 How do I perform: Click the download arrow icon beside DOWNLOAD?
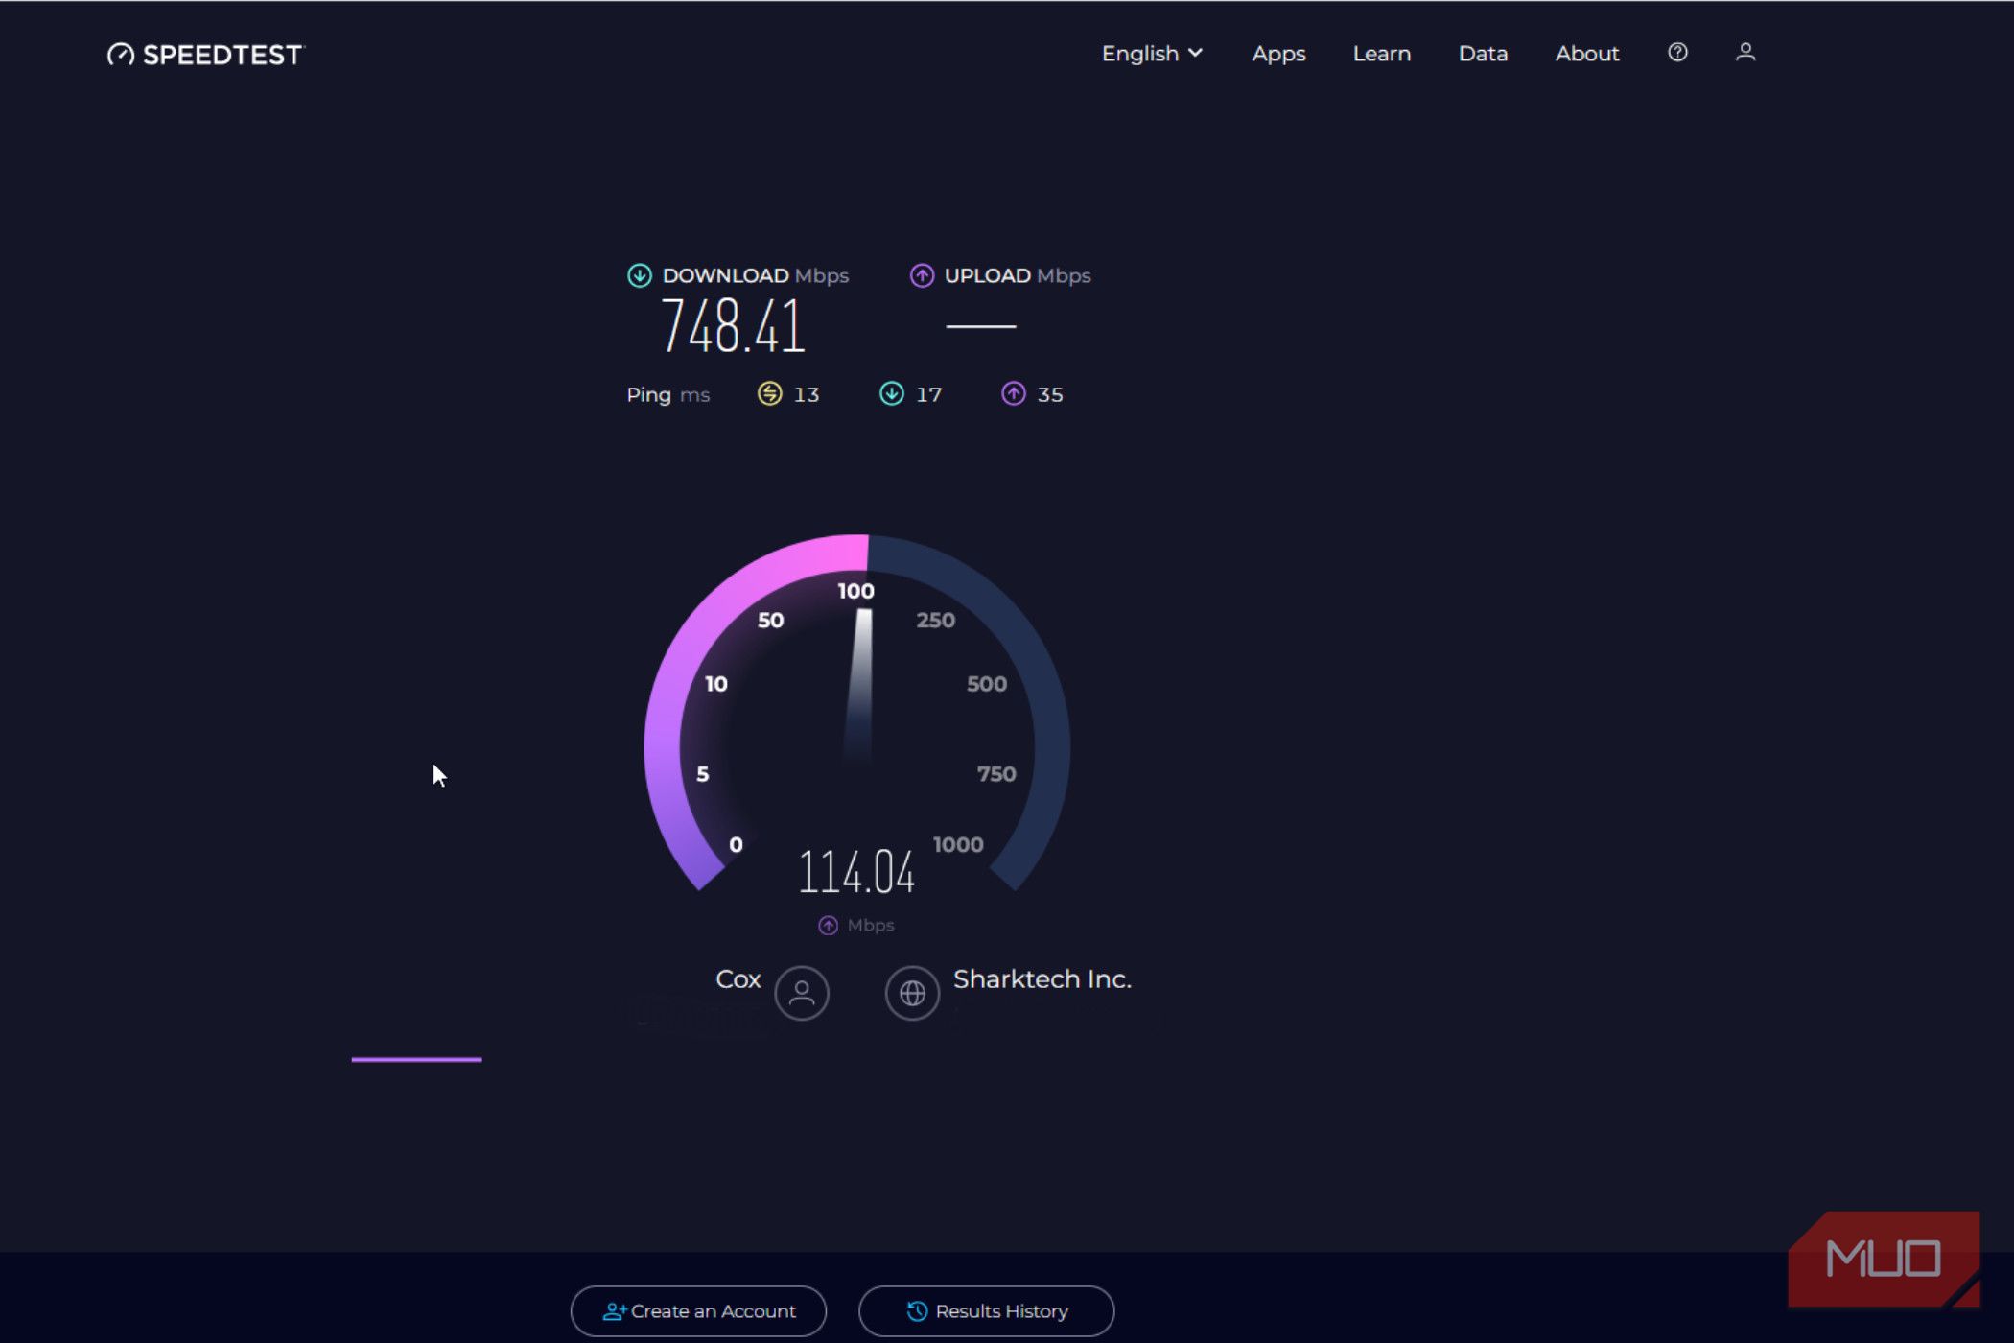(639, 276)
